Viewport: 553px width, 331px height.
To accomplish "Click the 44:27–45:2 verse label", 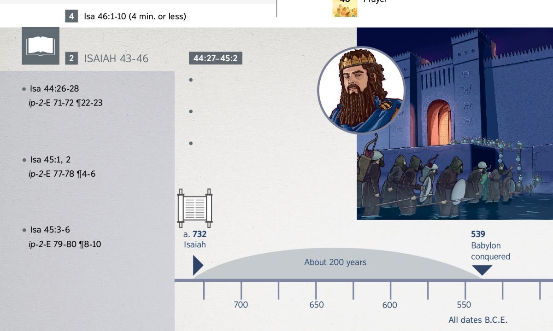I will tap(215, 58).
